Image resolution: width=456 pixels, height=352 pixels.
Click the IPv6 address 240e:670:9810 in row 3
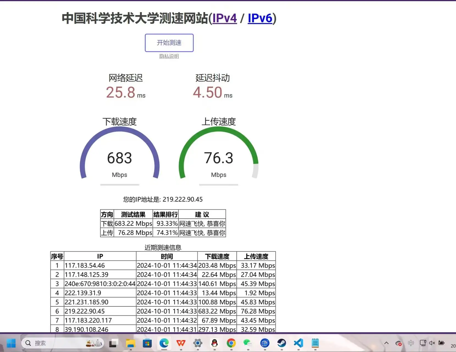pyautogui.click(x=100, y=284)
